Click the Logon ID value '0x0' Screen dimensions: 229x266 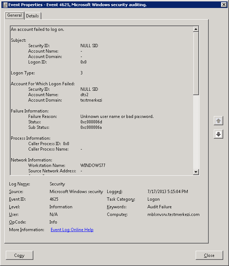click(x=83, y=62)
